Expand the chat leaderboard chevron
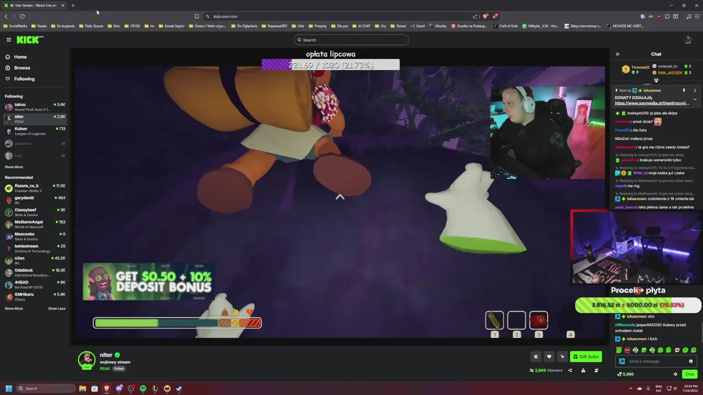Viewport: 703px width, 395px height. click(656, 81)
